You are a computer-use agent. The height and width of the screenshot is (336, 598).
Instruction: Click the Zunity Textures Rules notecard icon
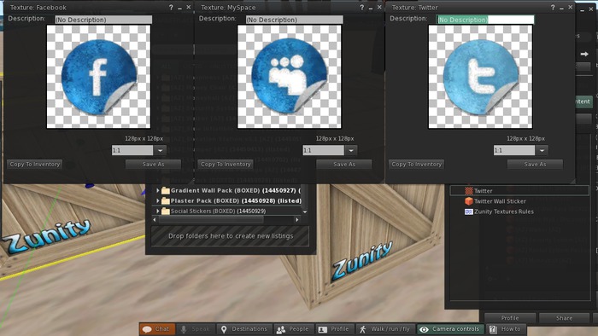pyautogui.click(x=469, y=211)
